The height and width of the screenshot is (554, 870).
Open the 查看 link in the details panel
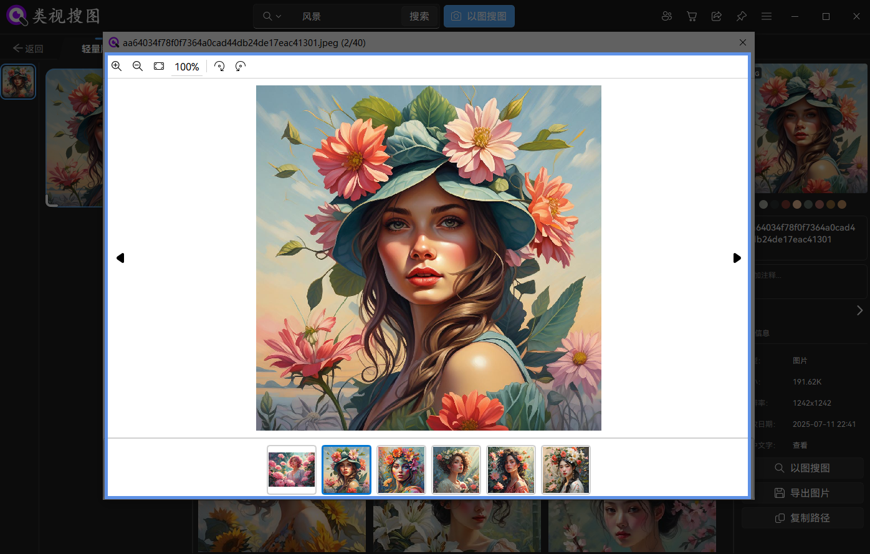800,446
